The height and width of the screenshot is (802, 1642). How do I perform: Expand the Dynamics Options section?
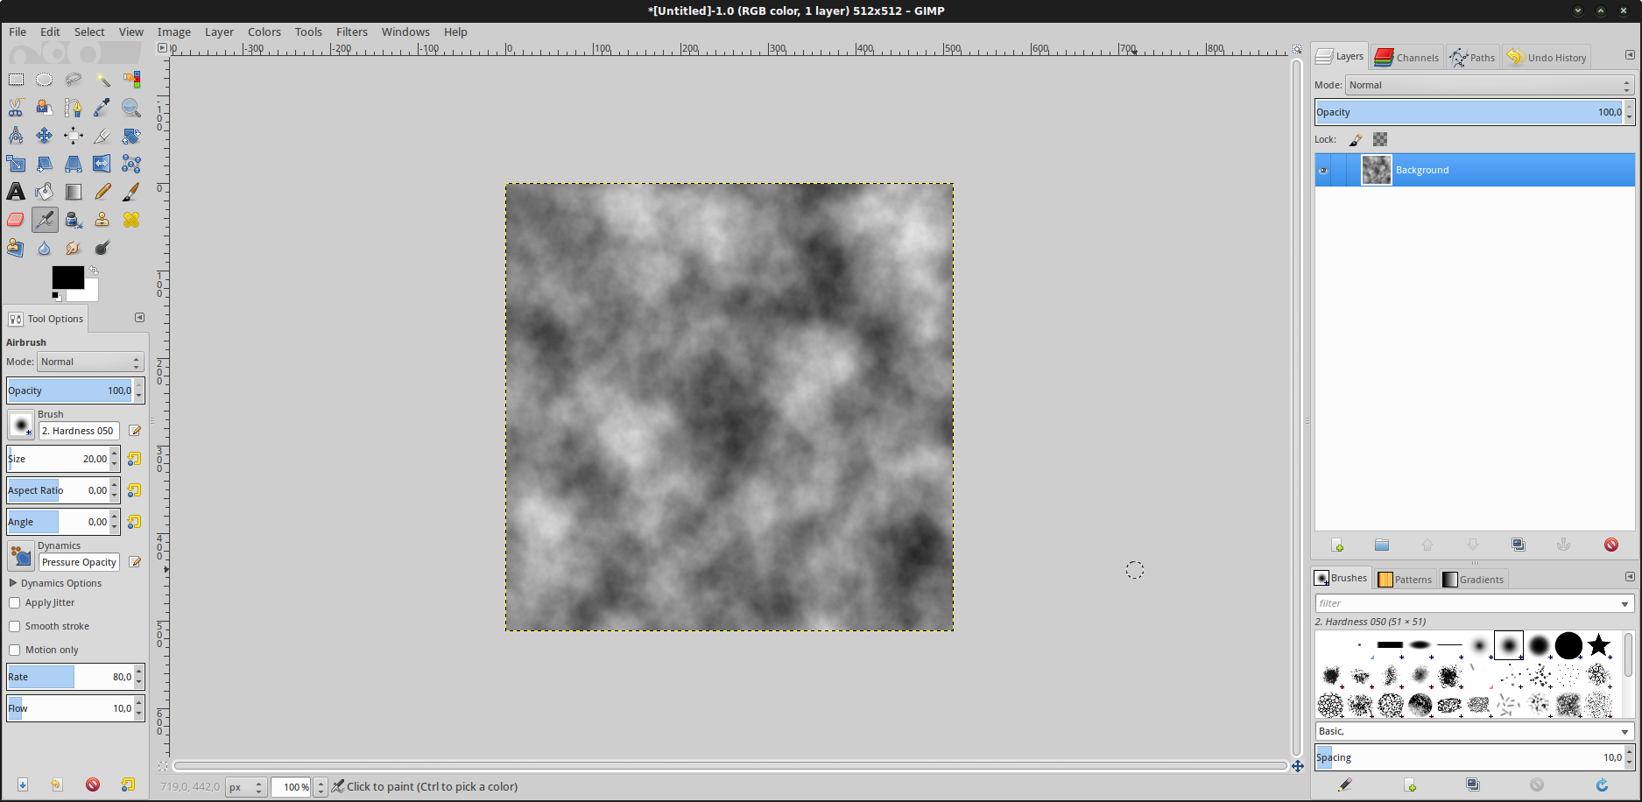pyautogui.click(x=13, y=583)
